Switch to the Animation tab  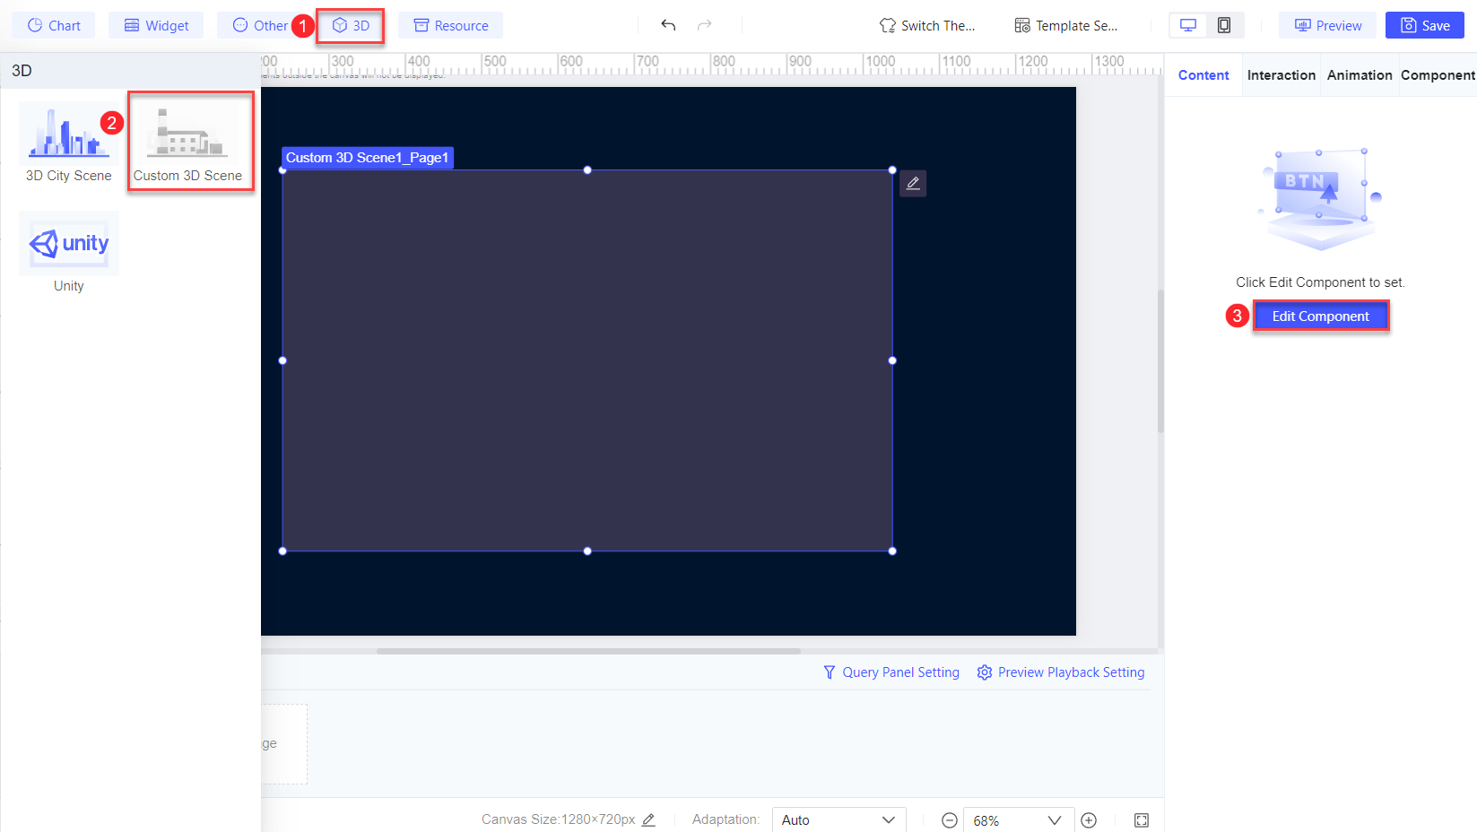pos(1359,75)
